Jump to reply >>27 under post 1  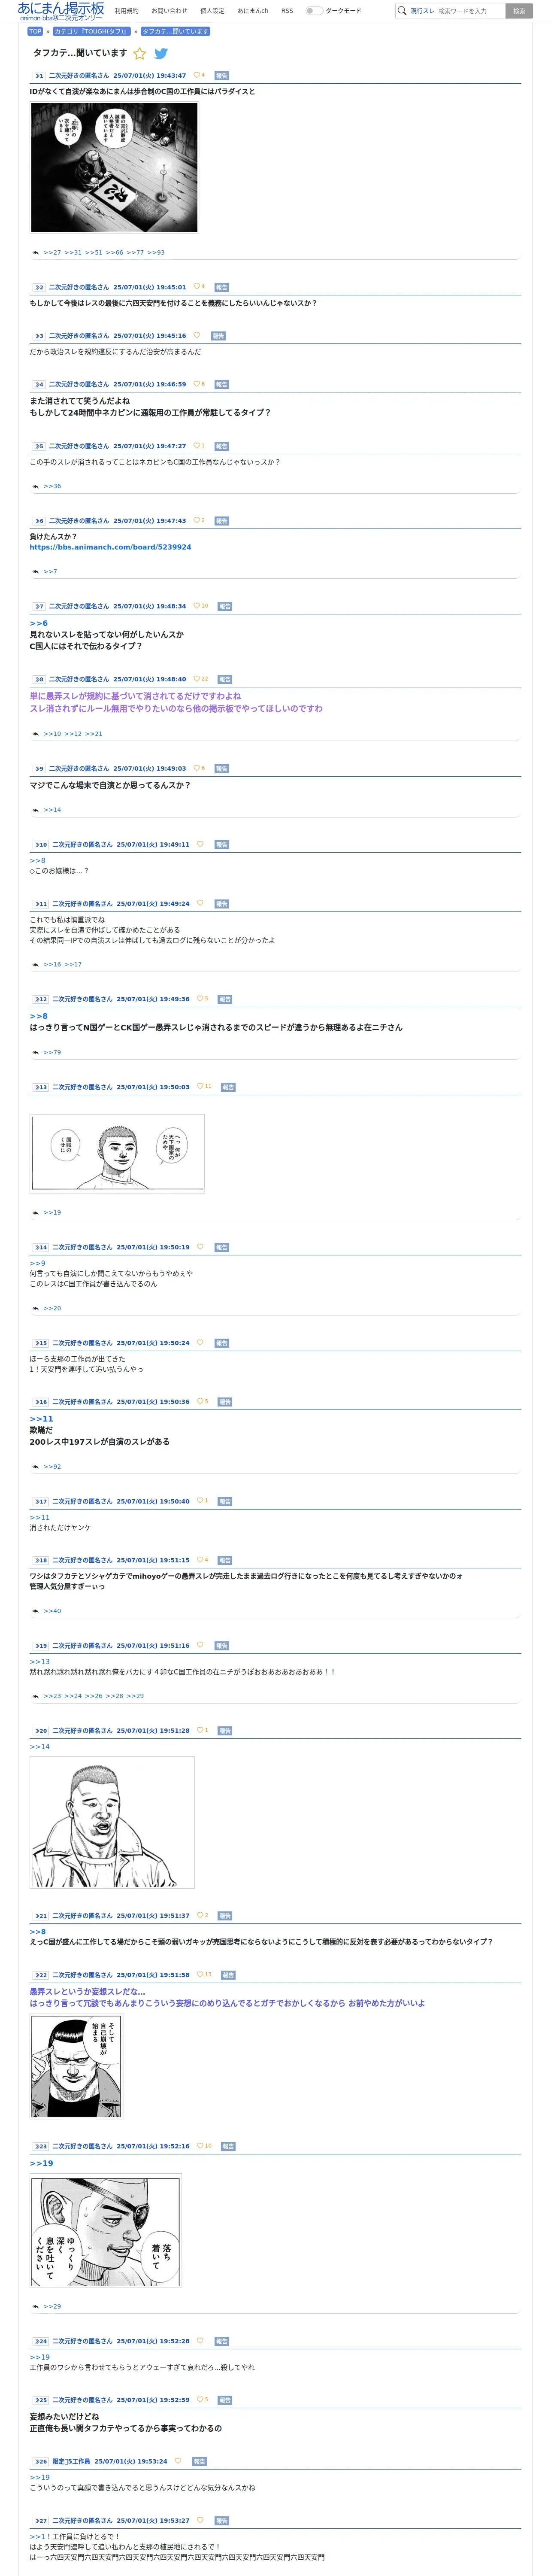[52, 253]
